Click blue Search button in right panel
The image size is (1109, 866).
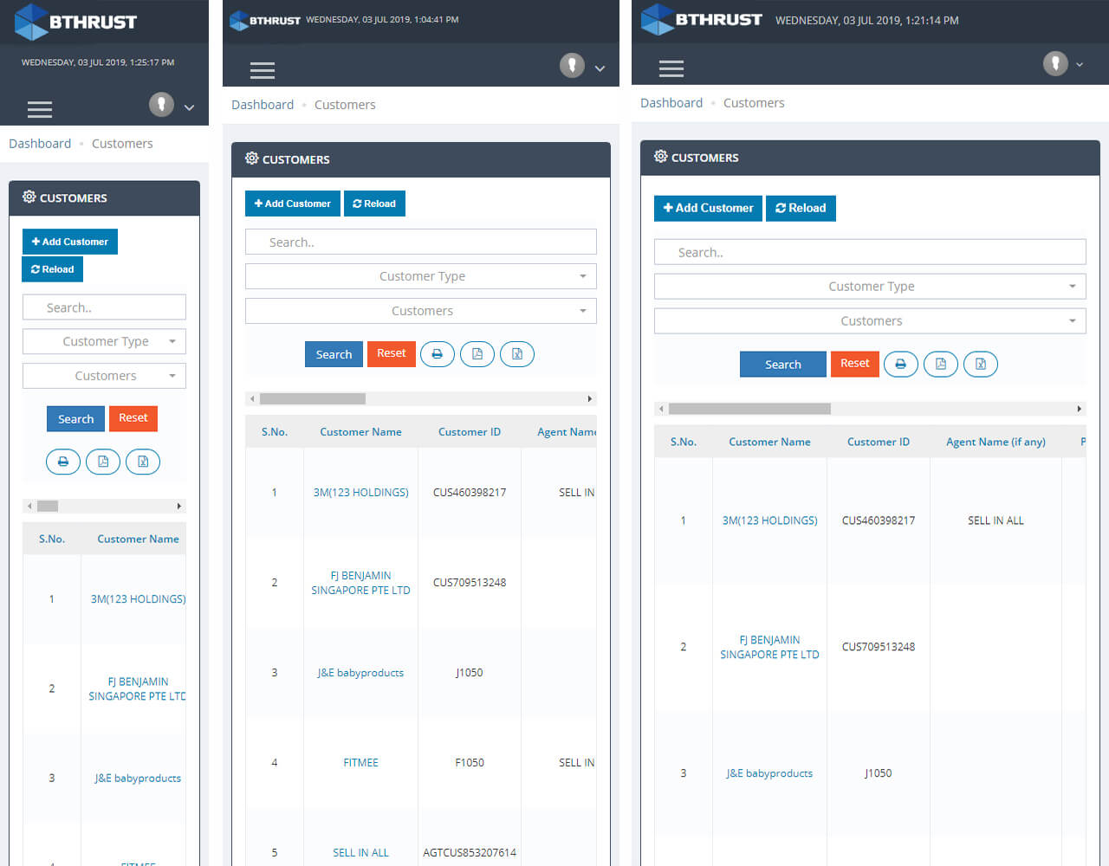pyautogui.click(x=783, y=365)
